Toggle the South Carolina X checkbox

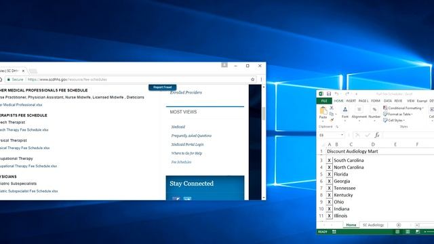pos(329,160)
